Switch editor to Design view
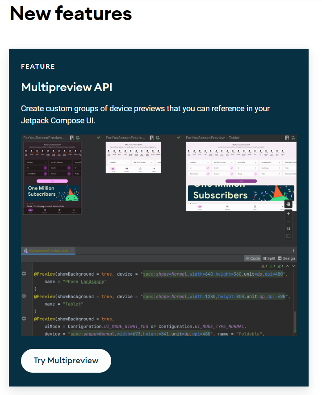The height and width of the screenshot is (395, 322). coord(286,258)
